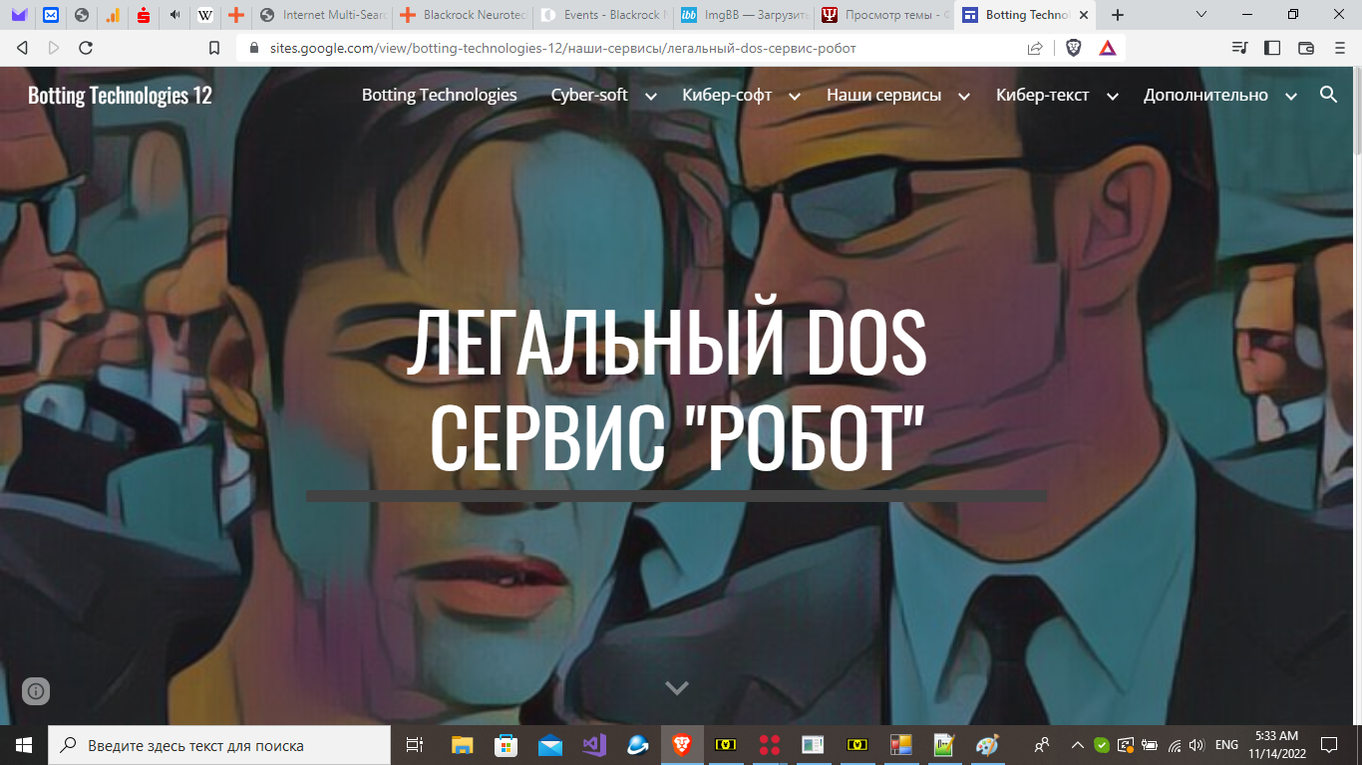Switch to the muted speaker pinned tab
Screen dimensions: 1362x765
pos(174,15)
